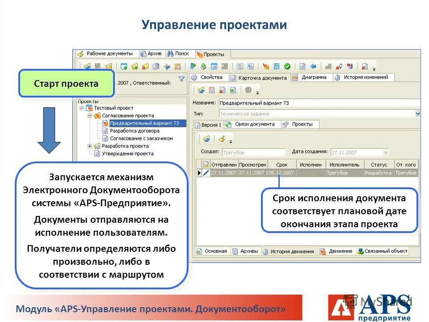Click the red database icon in toolbar
This screenshot has height=322, width=429.
[349, 66]
